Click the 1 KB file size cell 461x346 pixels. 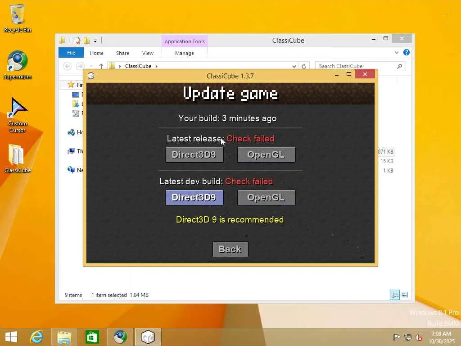point(388,171)
